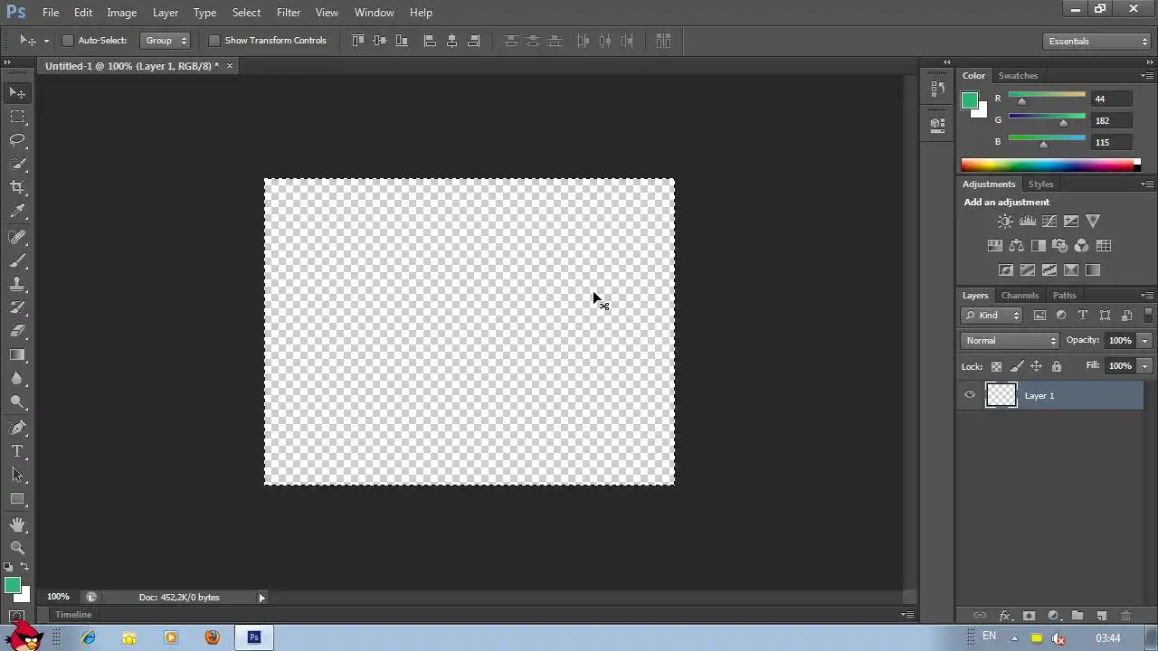Image resolution: width=1158 pixels, height=651 pixels.
Task: Select the Brush tool
Action: (17, 260)
